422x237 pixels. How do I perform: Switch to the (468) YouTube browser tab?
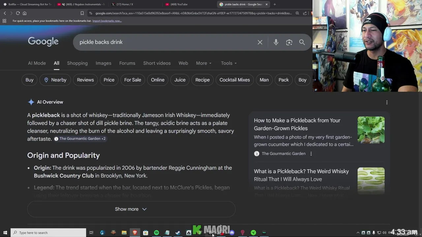click(x=189, y=4)
